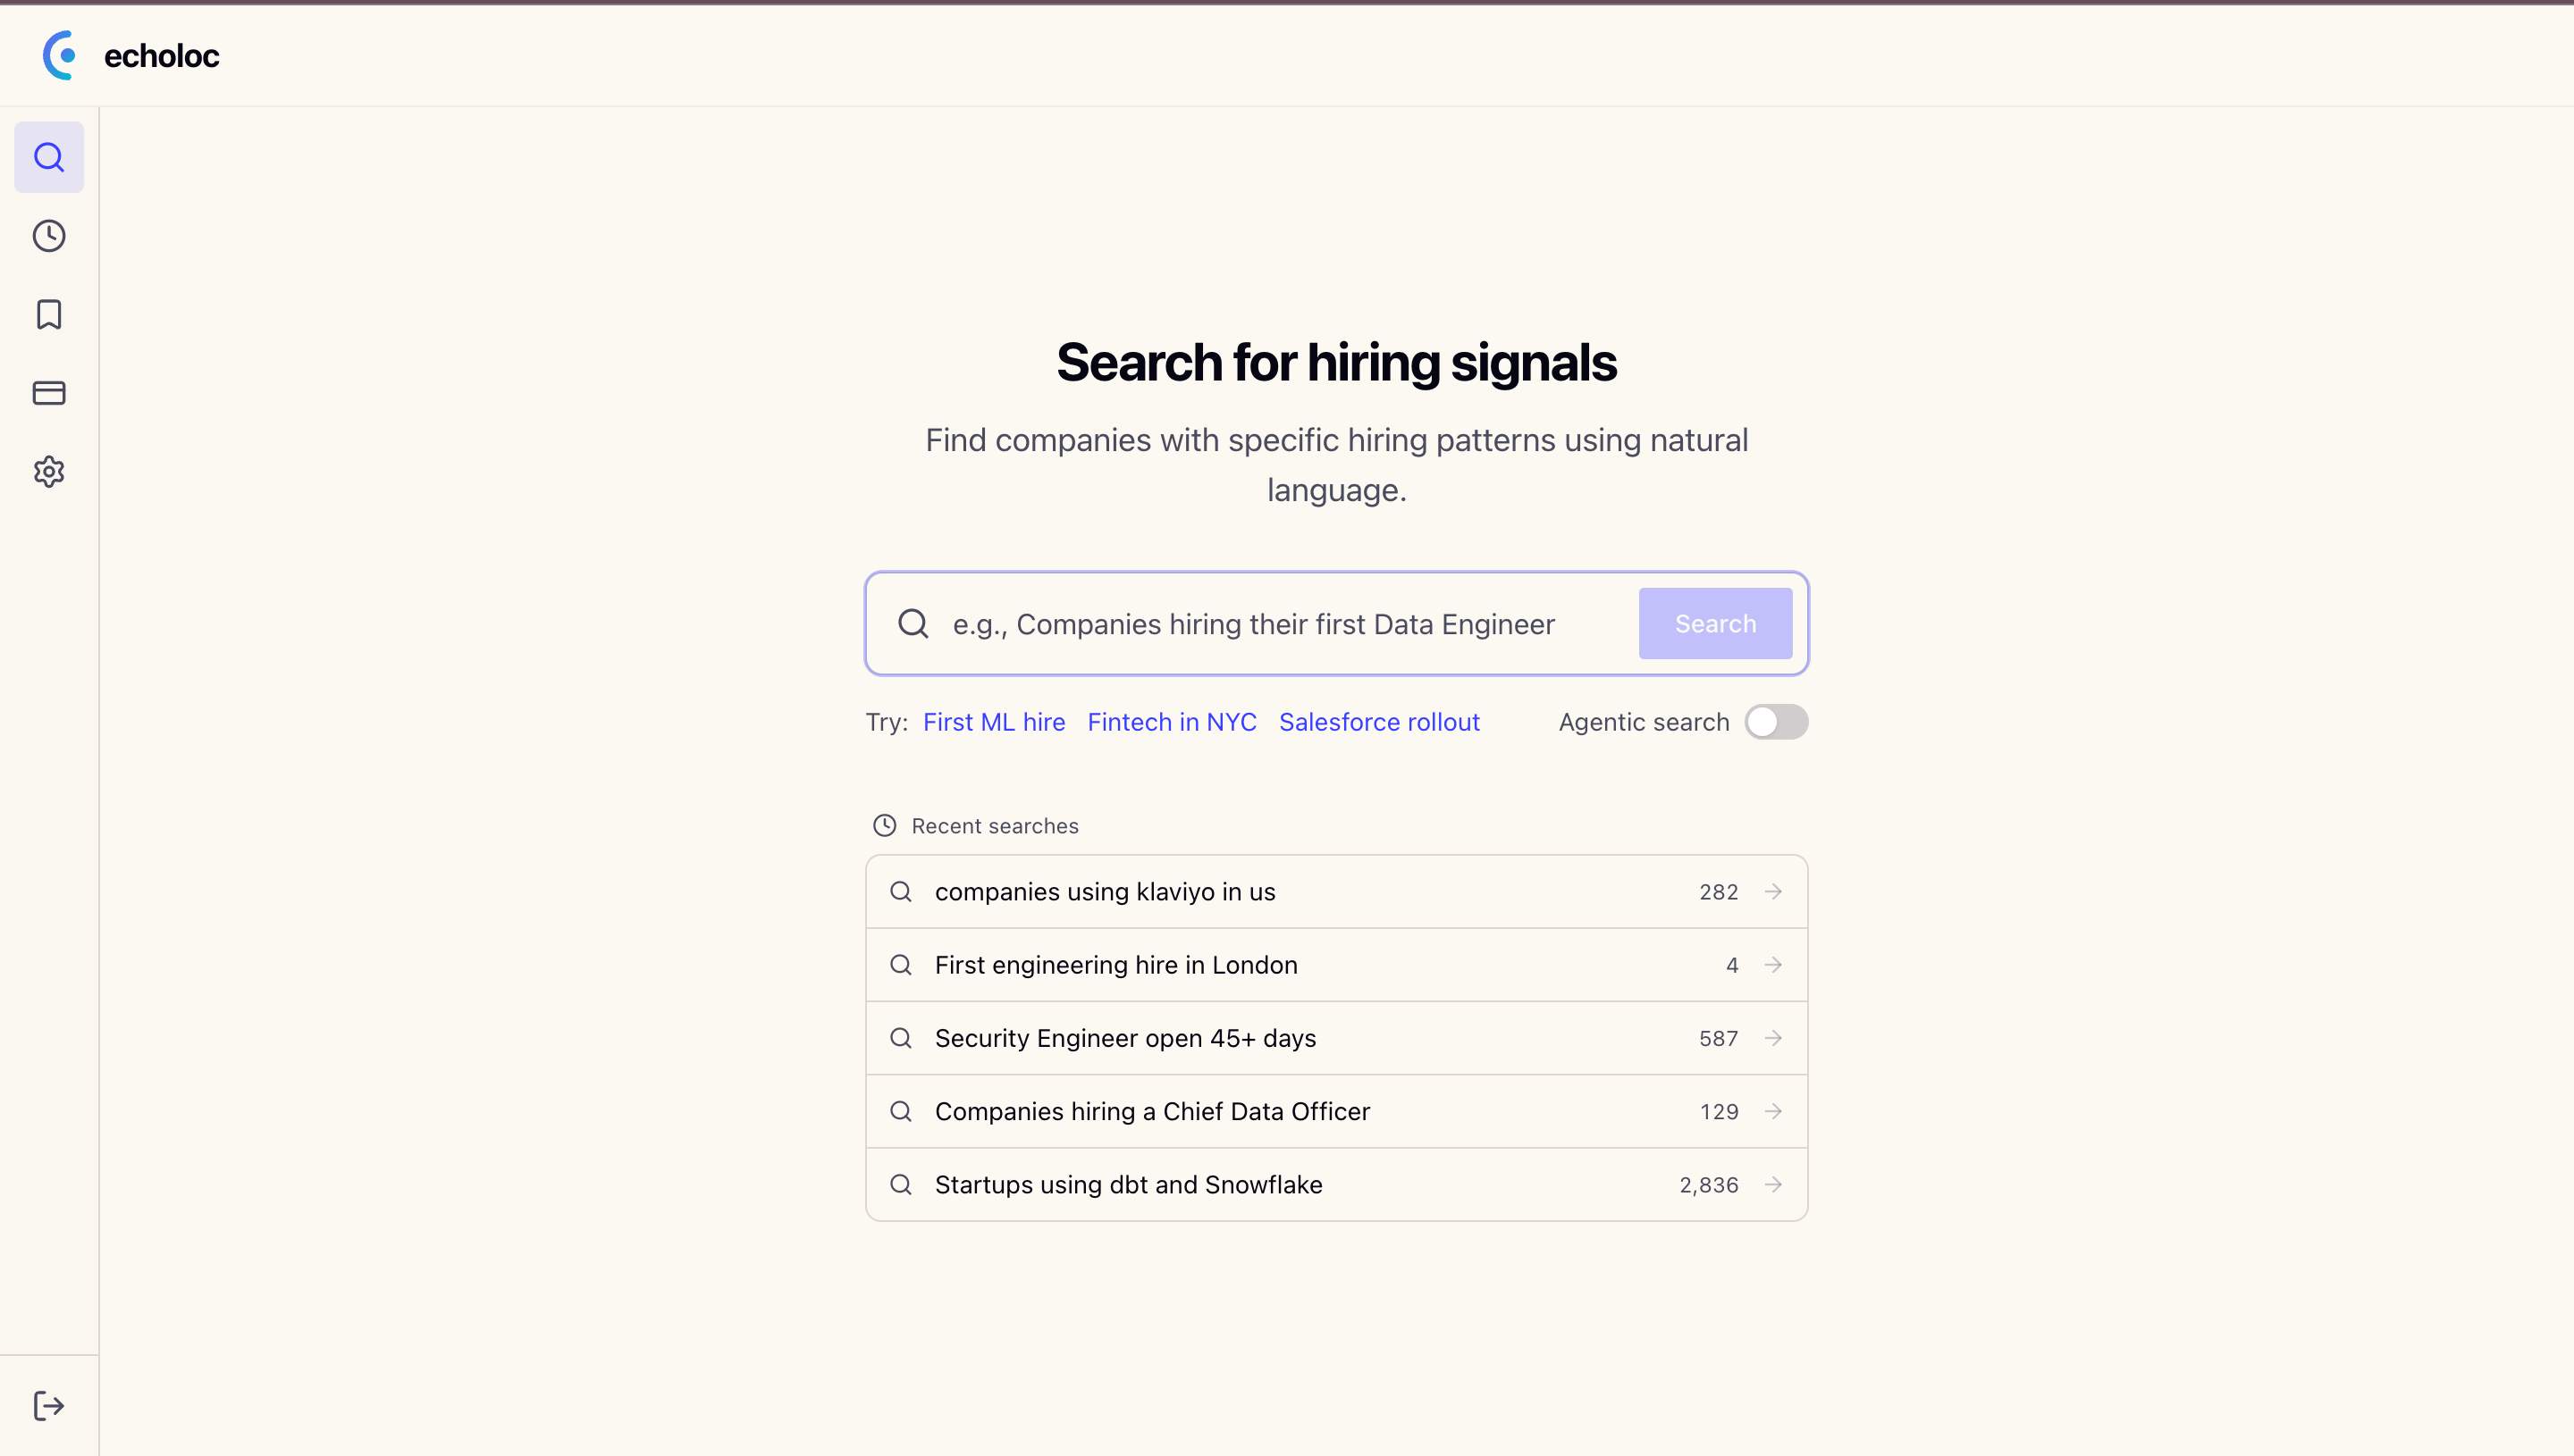Try the Salesforce rollout suggestion
This screenshot has width=2574, height=1456.
click(x=1378, y=721)
